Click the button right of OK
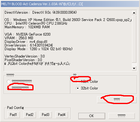The height and width of the screenshot is (122, 140). [121, 116]
